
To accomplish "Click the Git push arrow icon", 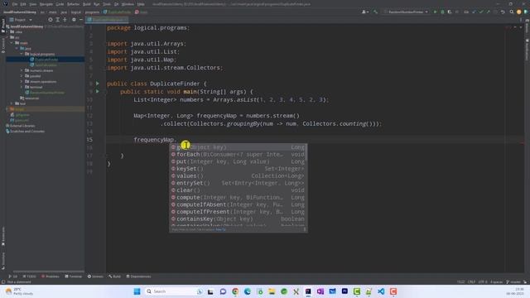I will coord(488,12).
